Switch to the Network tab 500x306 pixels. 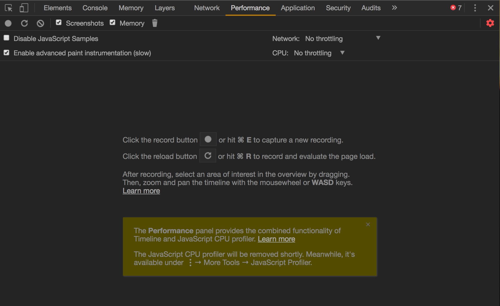click(x=207, y=8)
